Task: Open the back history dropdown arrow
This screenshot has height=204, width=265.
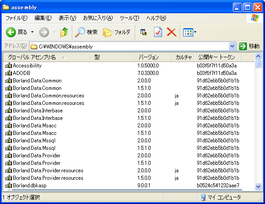Action: pyautogui.click(x=32, y=32)
